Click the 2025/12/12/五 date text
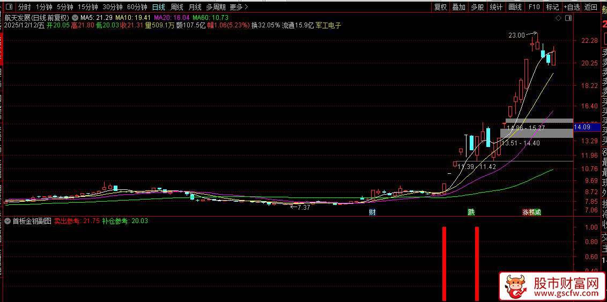This screenshot has height=302, width=607. point(25,25)
